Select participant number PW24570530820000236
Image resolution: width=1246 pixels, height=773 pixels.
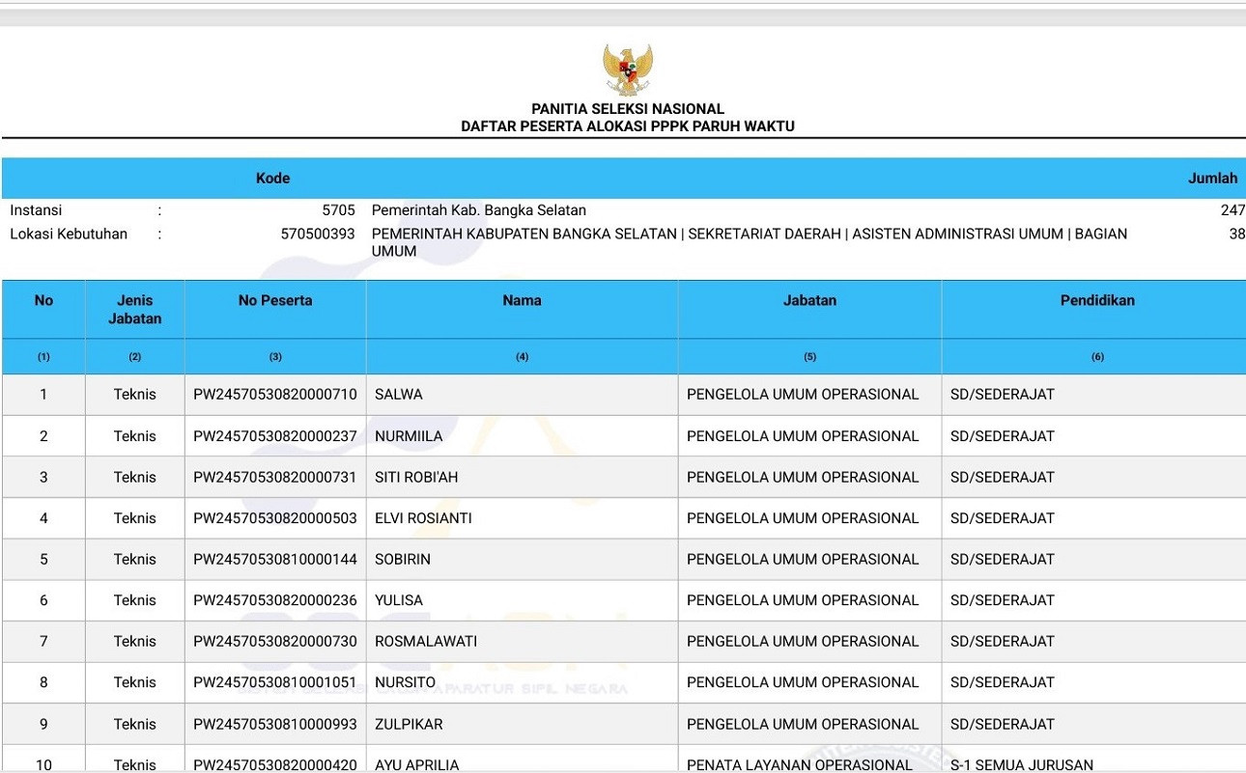tap(275, 600)
